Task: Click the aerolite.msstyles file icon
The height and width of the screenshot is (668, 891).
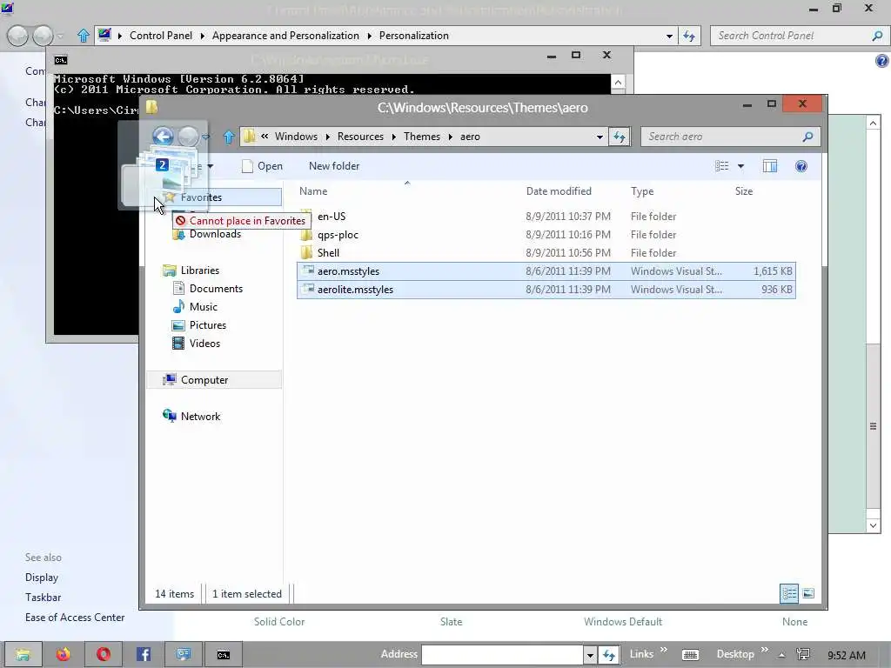Action: 307,289
